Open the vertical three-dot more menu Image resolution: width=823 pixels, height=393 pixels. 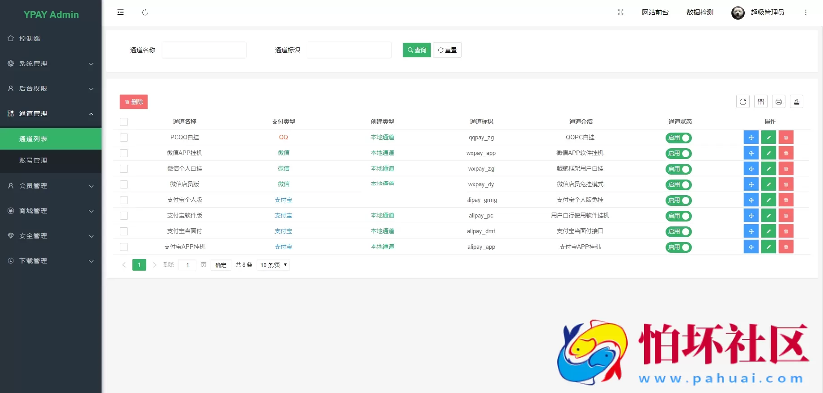[806, 13]
